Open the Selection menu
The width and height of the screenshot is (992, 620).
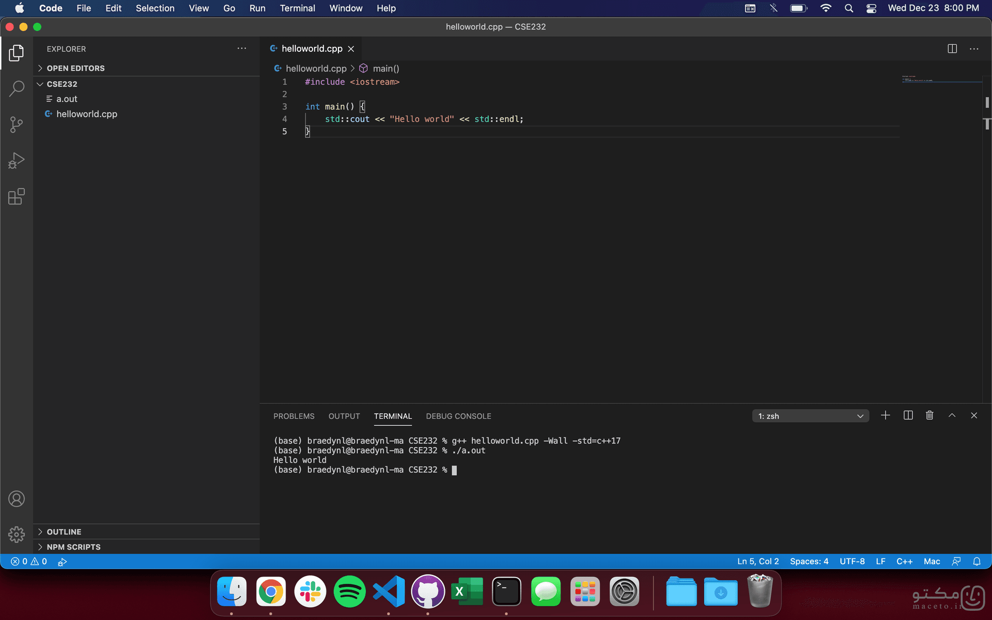click(155, 8)
